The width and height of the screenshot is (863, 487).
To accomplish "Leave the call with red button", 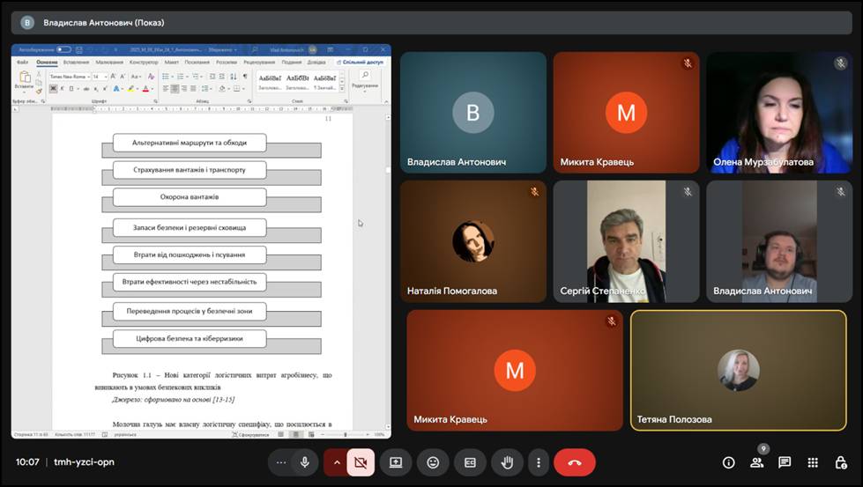I will click(575, 462).
